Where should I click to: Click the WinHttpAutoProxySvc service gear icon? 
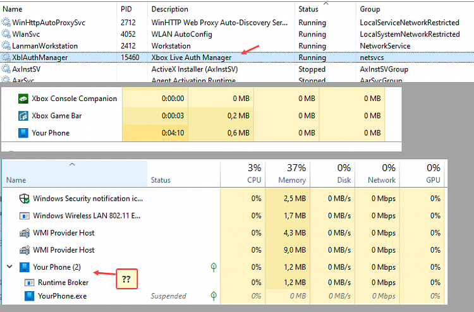(6, 22)
